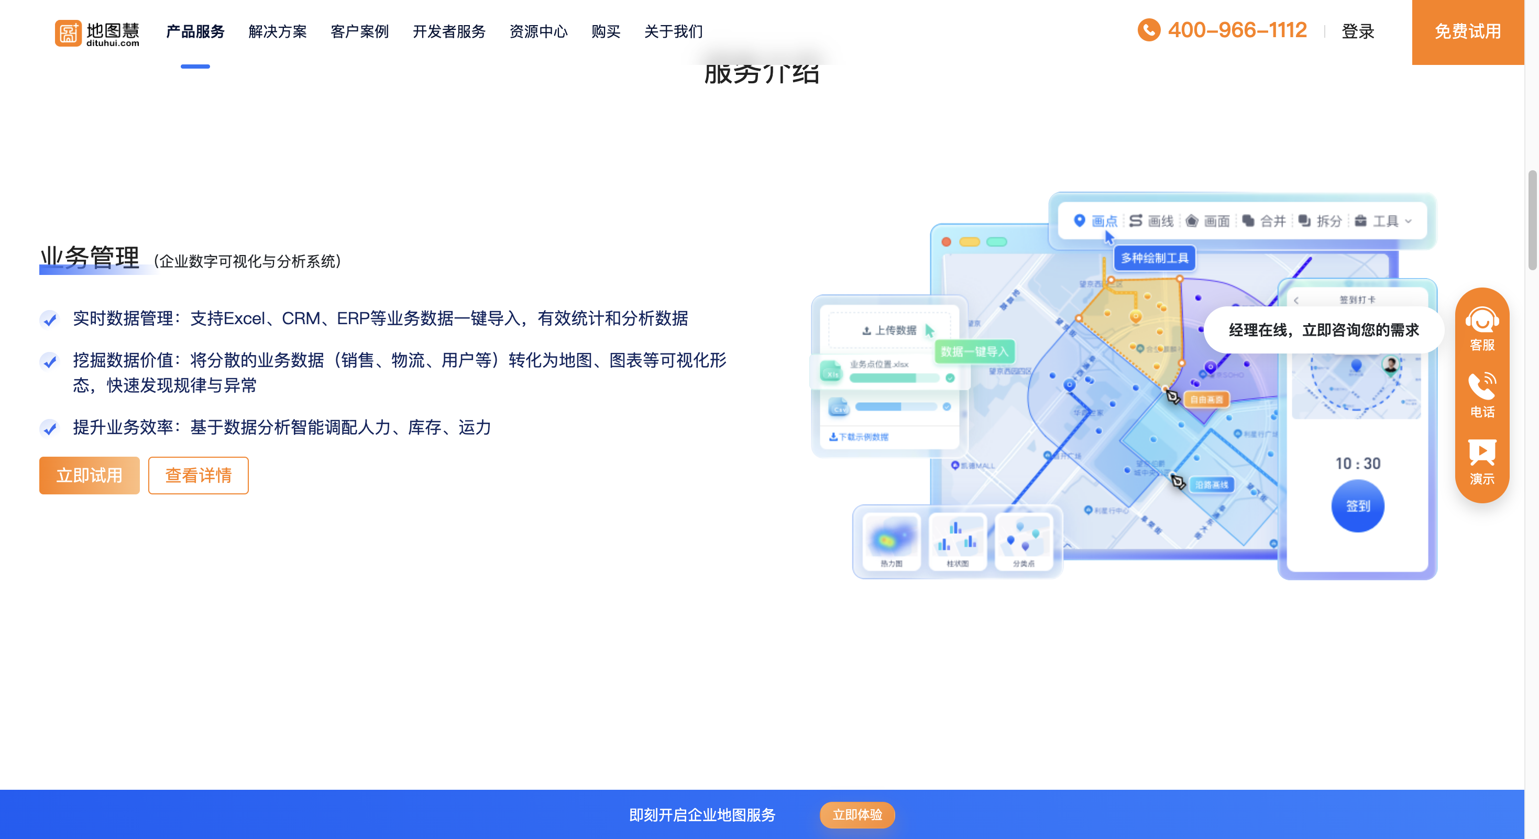Select the 画面 polygon drawing tool

pyautogui.click(x=1216, y=220)
